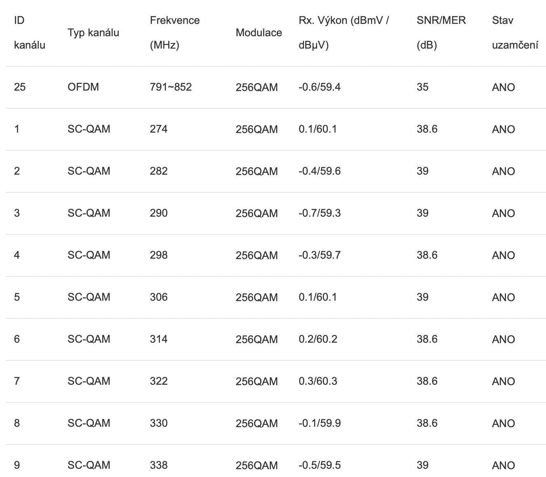Select the 0.2/60.2 power reading

coord(318,339)
